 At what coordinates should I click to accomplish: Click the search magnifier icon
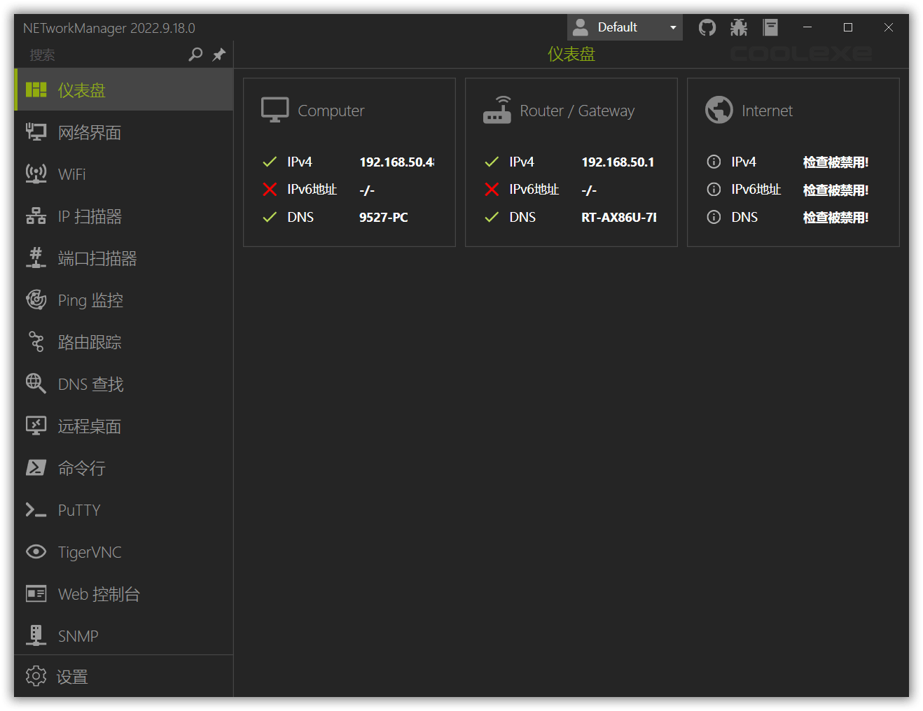tap(196, 54)
